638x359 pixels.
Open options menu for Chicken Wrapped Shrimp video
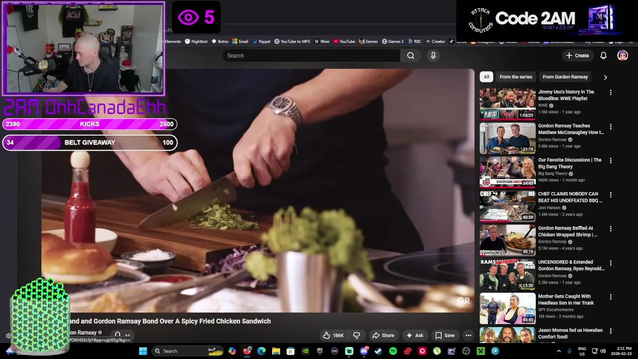click(611, 229)
